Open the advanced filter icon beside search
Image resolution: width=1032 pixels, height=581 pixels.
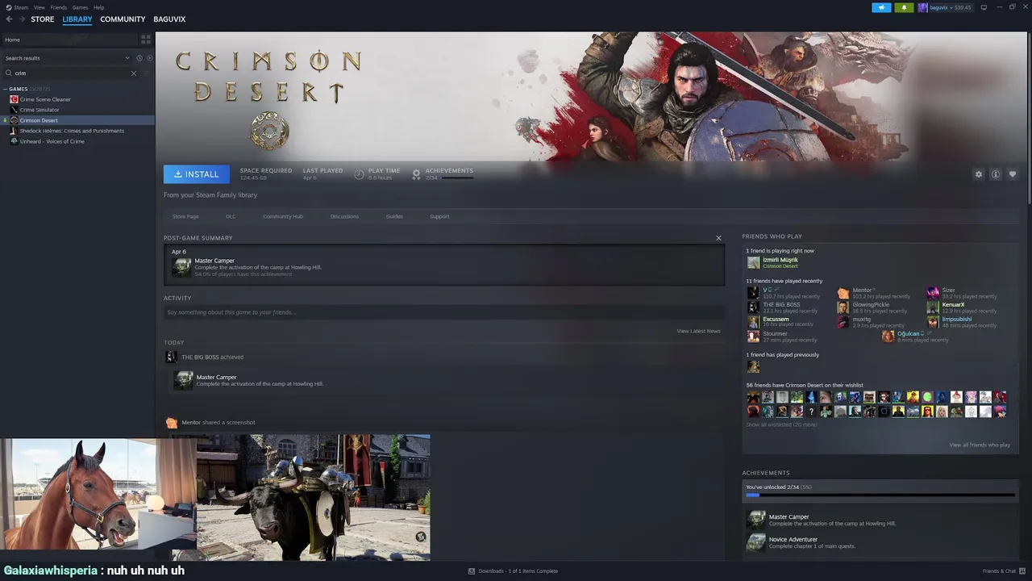(146, 73)
